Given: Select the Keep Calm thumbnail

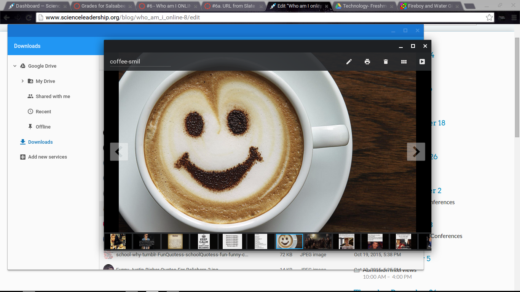Looking at the screenshot, I should (204, 241).
